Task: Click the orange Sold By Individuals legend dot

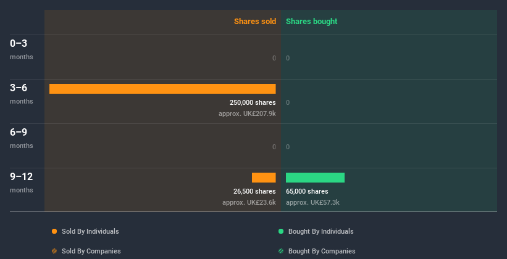Action: point(54,231)
